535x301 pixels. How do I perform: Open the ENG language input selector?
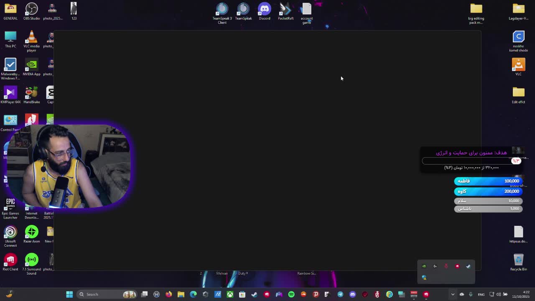pyautogui.click(x=481, y=294)
